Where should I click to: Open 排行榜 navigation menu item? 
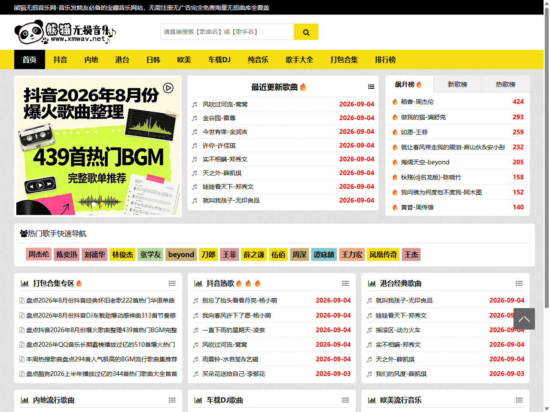[x=385, y=60]
